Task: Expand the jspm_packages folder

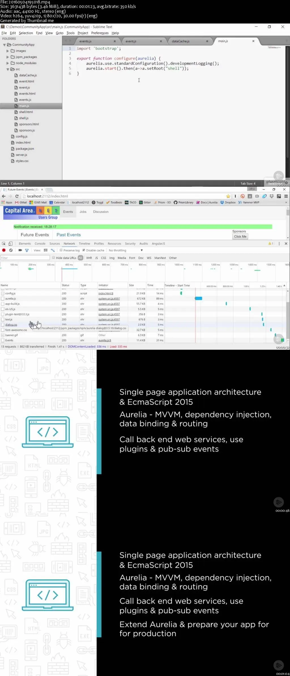Action: pos(8,57)
